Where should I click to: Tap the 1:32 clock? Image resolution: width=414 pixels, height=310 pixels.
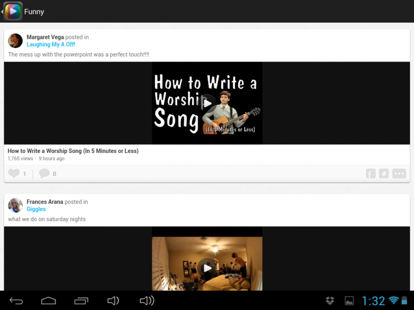point(373,301)
